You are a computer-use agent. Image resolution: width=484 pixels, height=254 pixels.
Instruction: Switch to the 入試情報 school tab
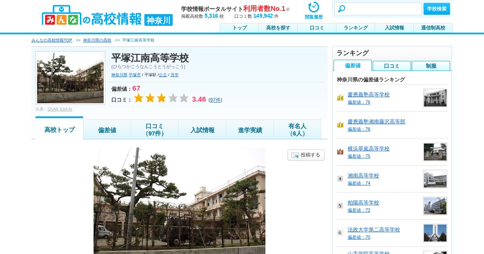click(x=202, y=130)
